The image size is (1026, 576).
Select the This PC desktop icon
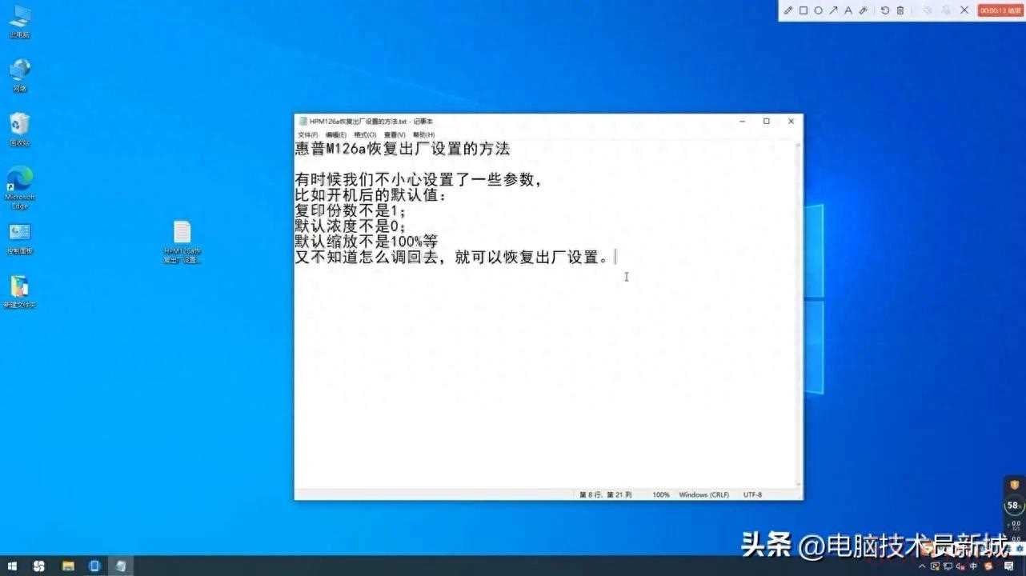(x=19, y=22)
